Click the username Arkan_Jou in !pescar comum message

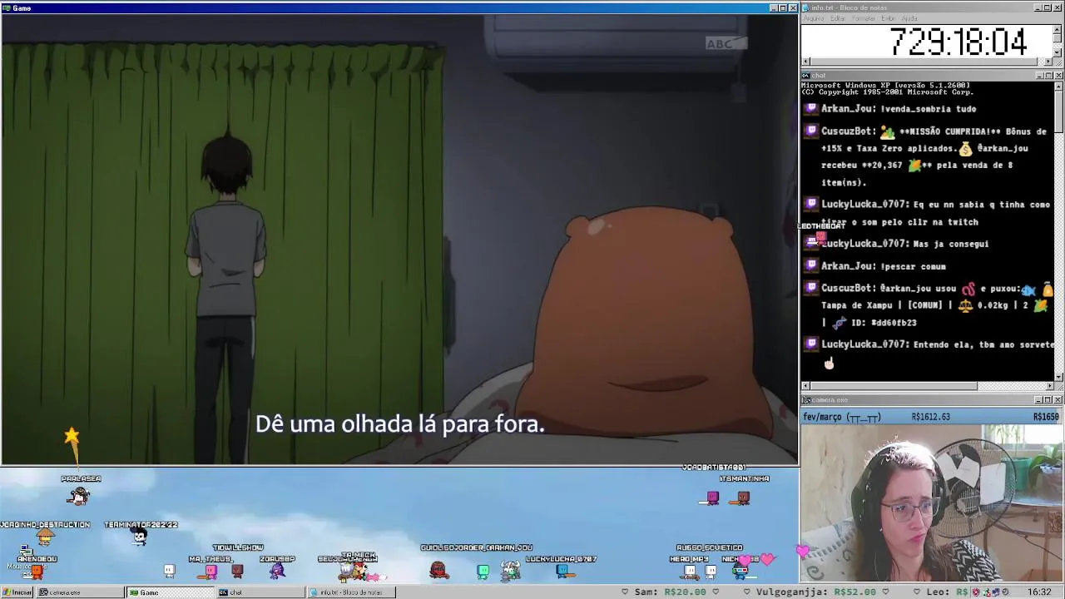point(846,266)
